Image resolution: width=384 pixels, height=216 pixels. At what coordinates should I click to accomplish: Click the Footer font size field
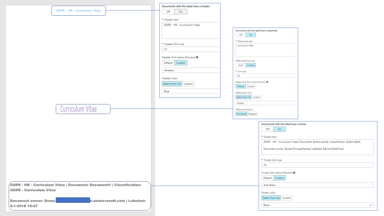(x=317, y=165)
